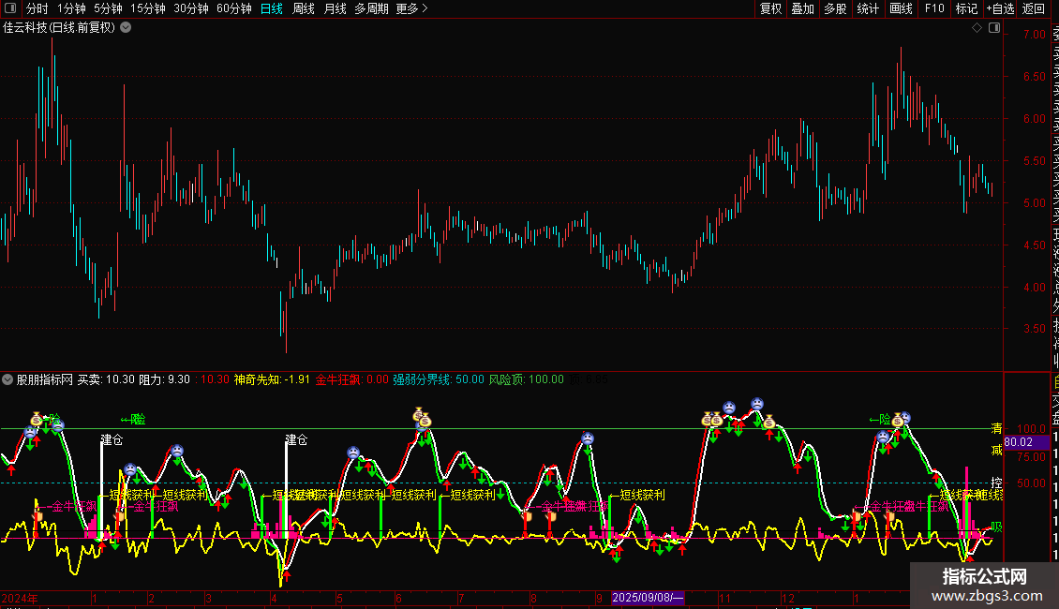The width and height of the screenshot is (1059, 609).
Task: Click the 吸 label at indicator bottom right
Action: point(996,527)
